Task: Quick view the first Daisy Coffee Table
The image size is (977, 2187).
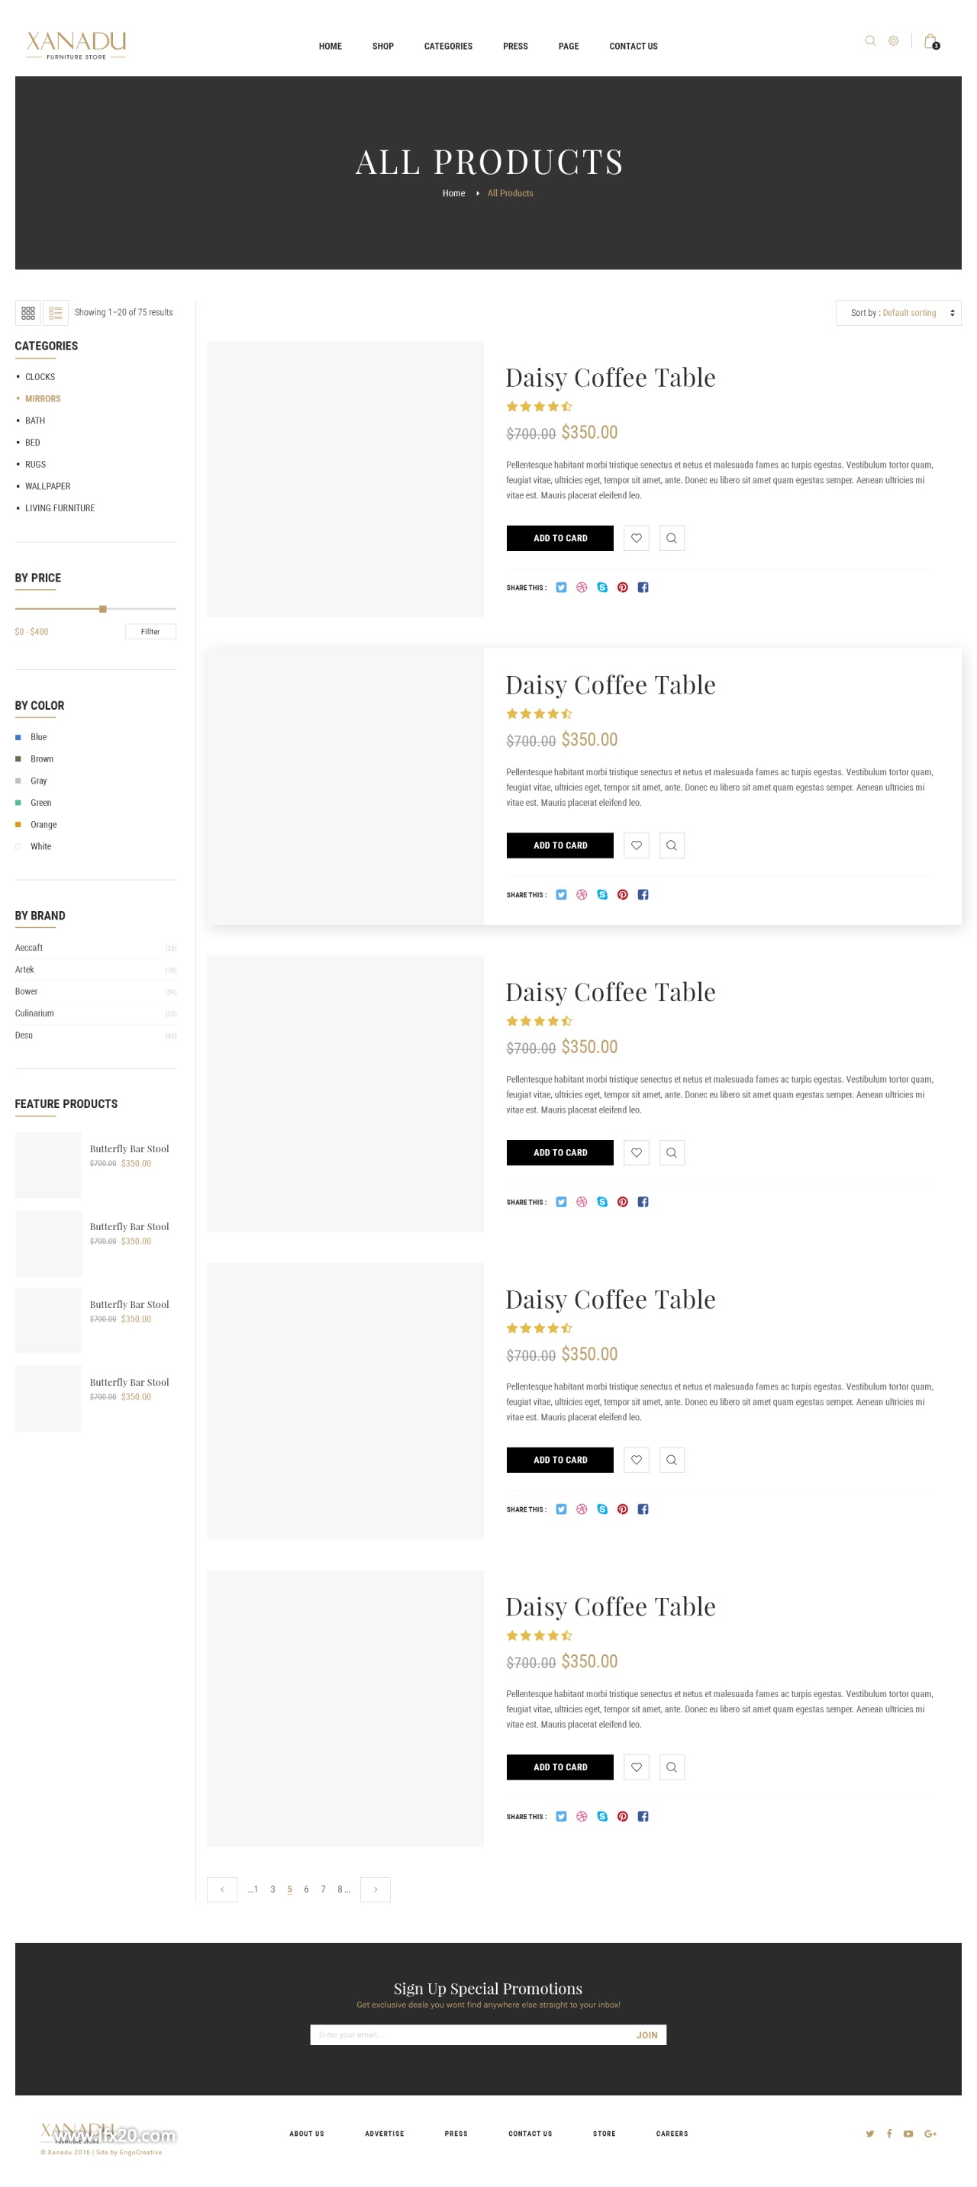Action: [x=671, y=537]
